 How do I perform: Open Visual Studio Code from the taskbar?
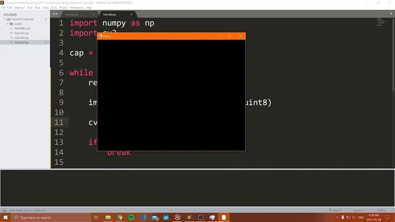coord(143,218)
